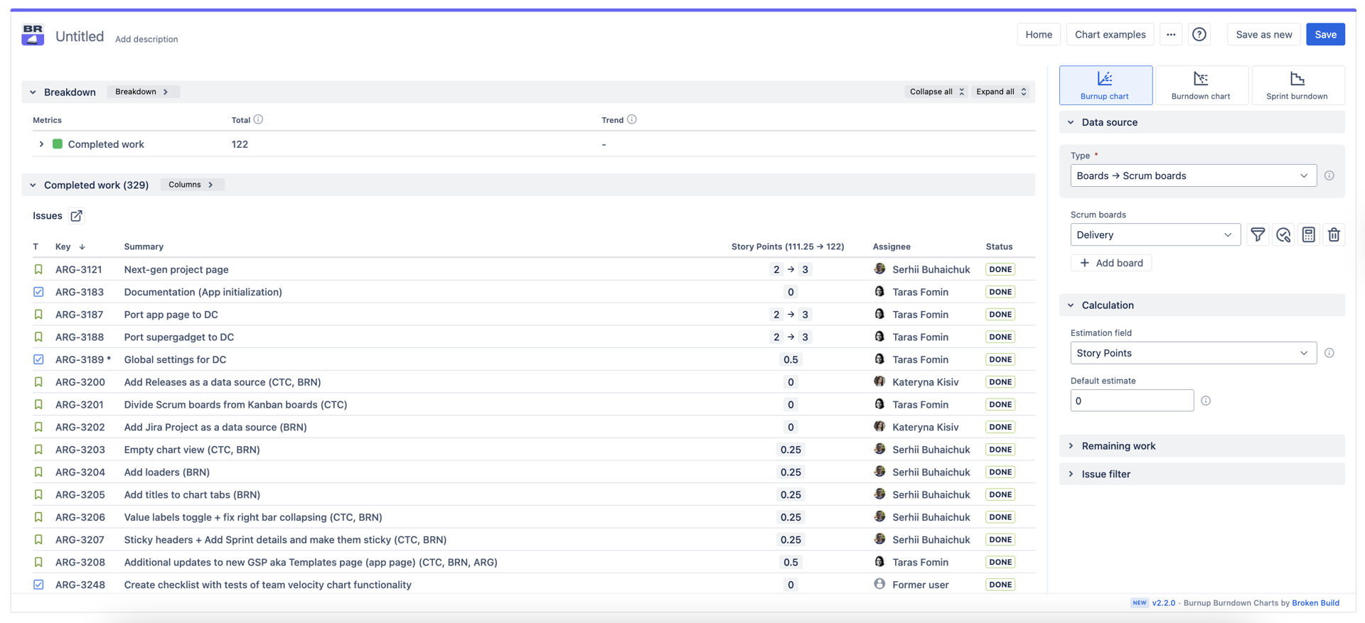Switch to the Burndown chart tab

(1201, 85)
